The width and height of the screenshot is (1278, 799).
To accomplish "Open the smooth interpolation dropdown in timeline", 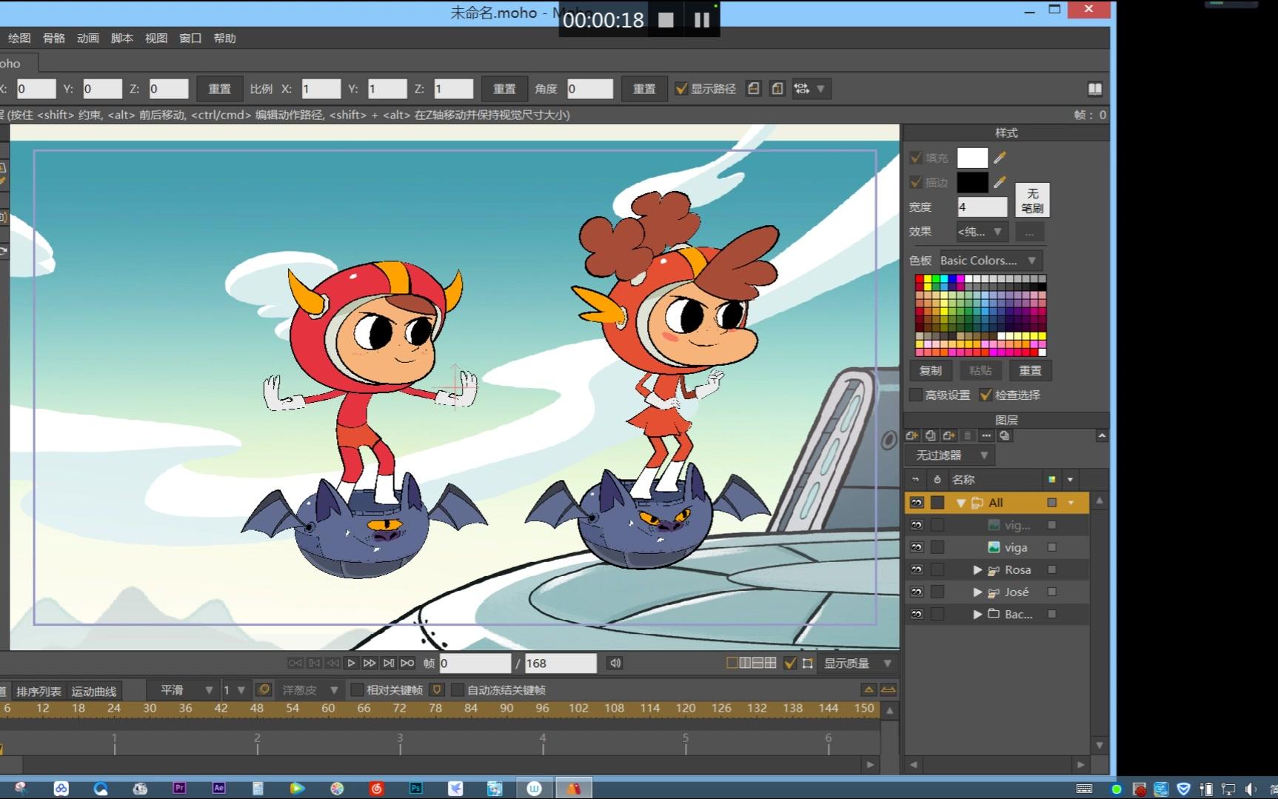I will click(185, 689).
